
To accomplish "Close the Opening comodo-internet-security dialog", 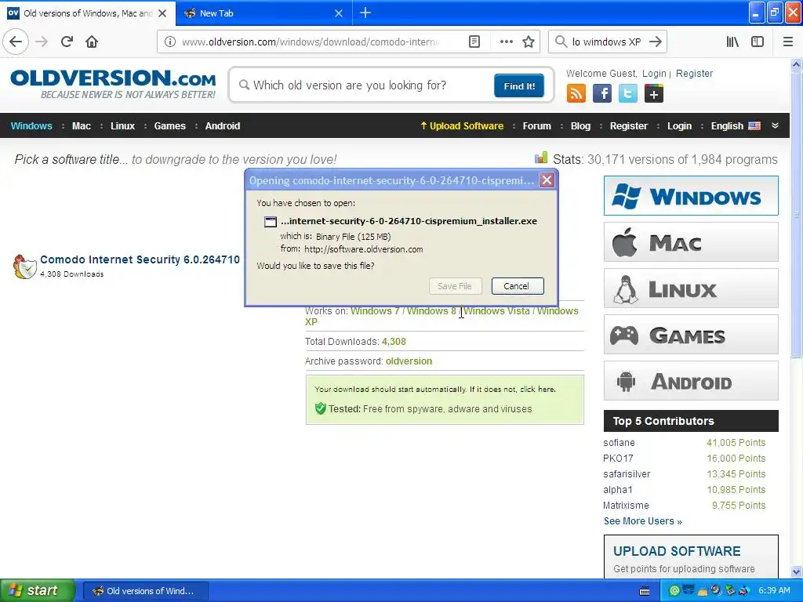I will (x=547, y=180).
